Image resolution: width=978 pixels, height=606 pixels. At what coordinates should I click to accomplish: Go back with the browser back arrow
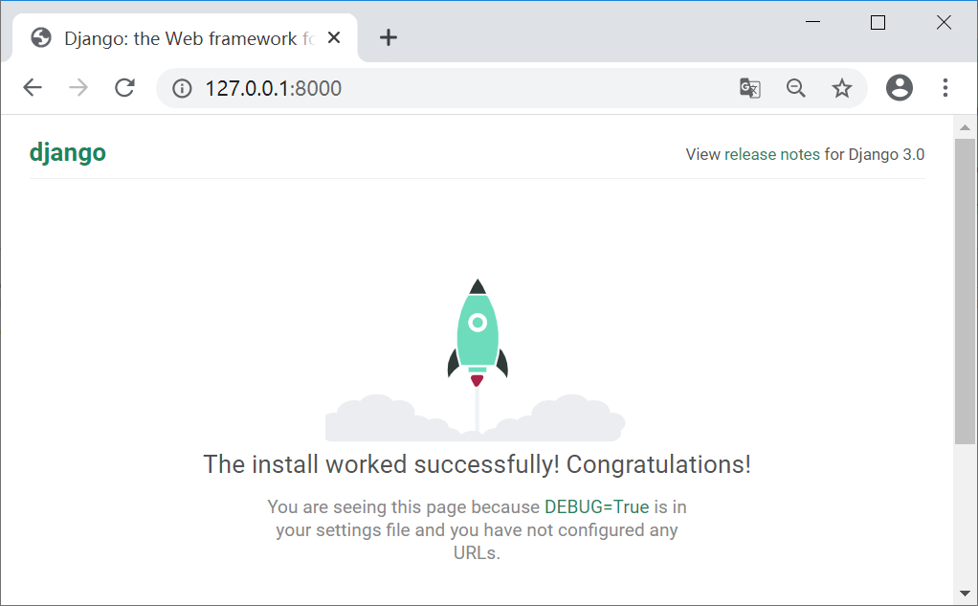33,87
